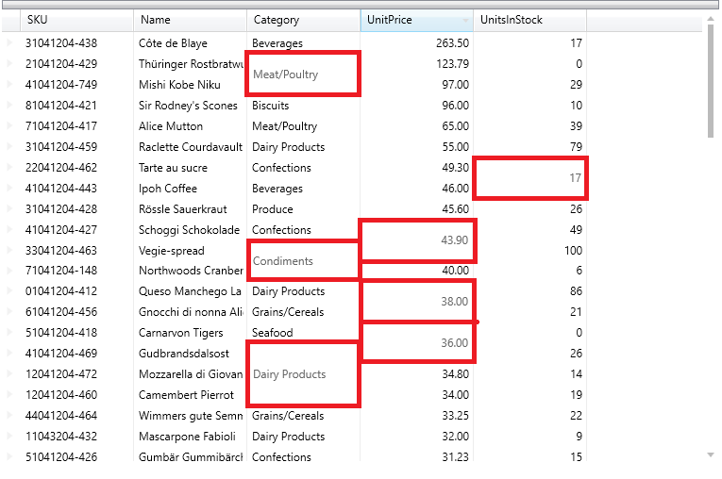
Task: Select the merged Meat/Poultry category cell
Action: coord(302,74)
